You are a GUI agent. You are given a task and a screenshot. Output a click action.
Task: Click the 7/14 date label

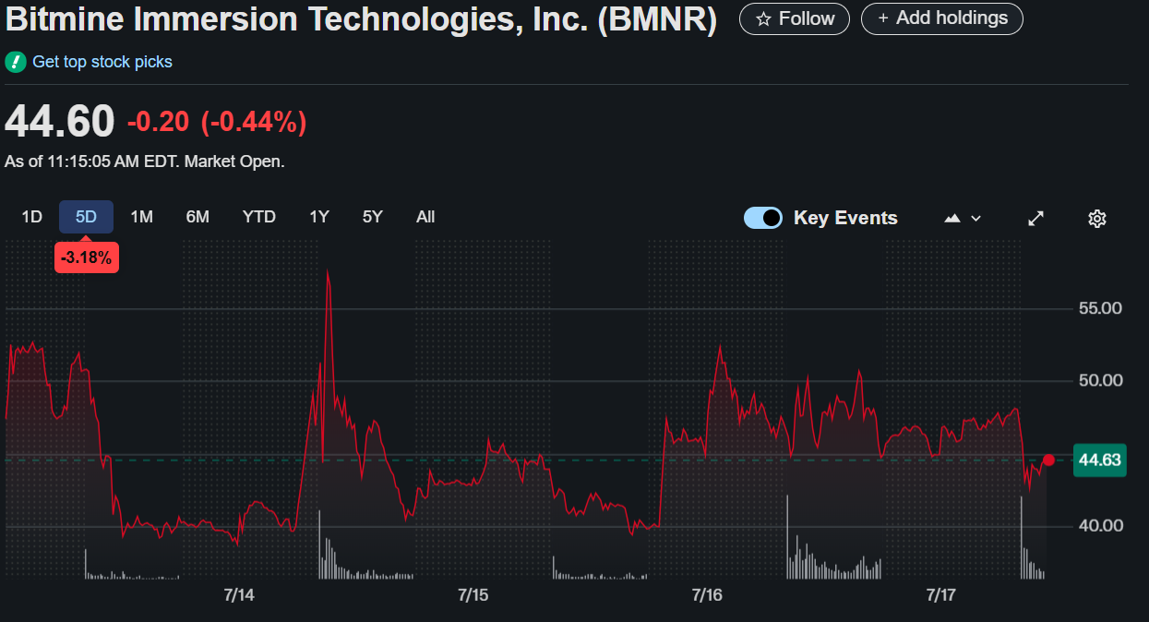[x=238, y=595]
